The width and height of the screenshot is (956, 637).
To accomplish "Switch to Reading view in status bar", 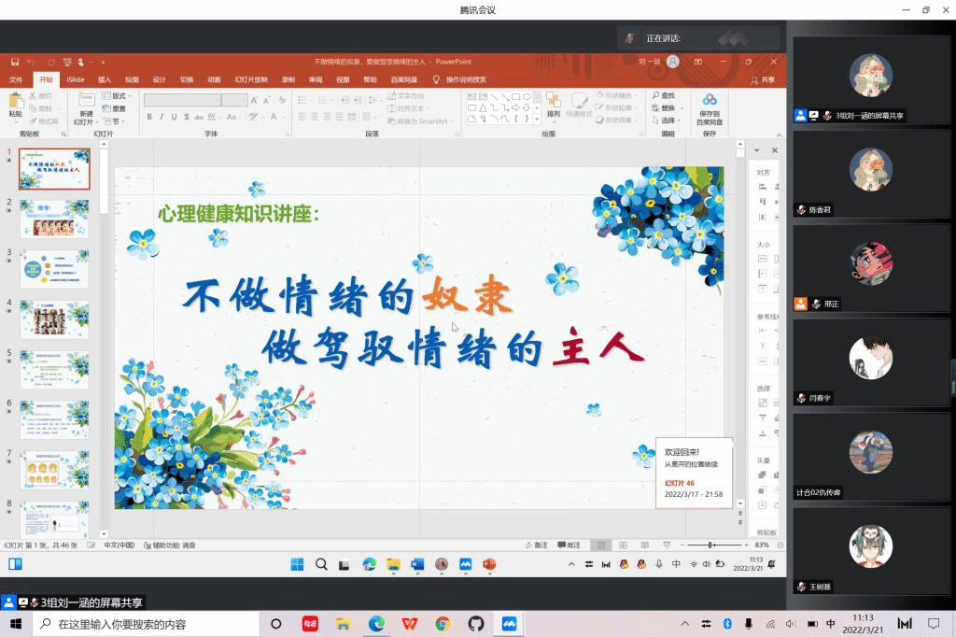I will [x=645, y=545].
